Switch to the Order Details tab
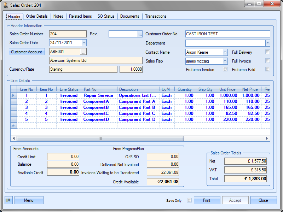 (x=37, y=16)
